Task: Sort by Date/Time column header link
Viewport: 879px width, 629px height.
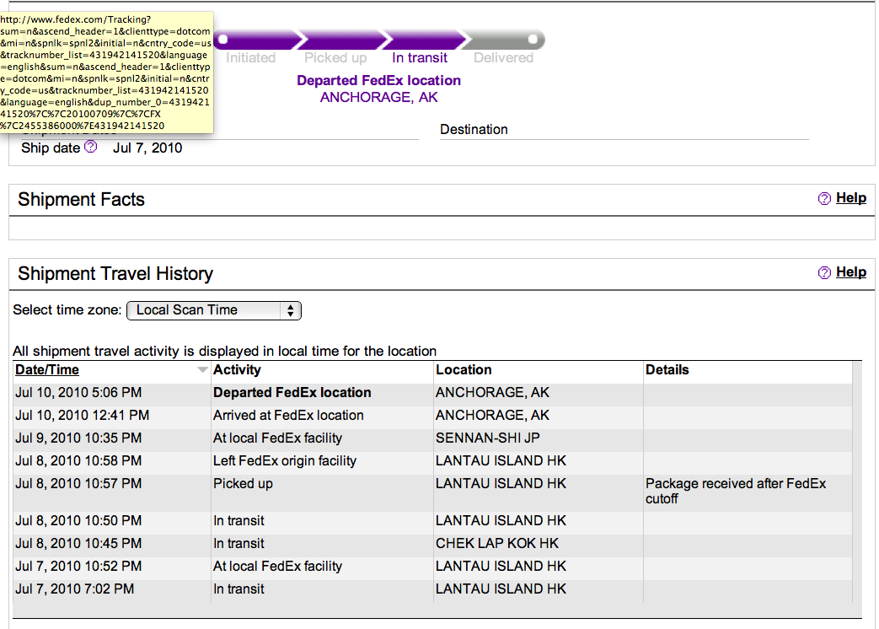Action: (x=47, y=370)
